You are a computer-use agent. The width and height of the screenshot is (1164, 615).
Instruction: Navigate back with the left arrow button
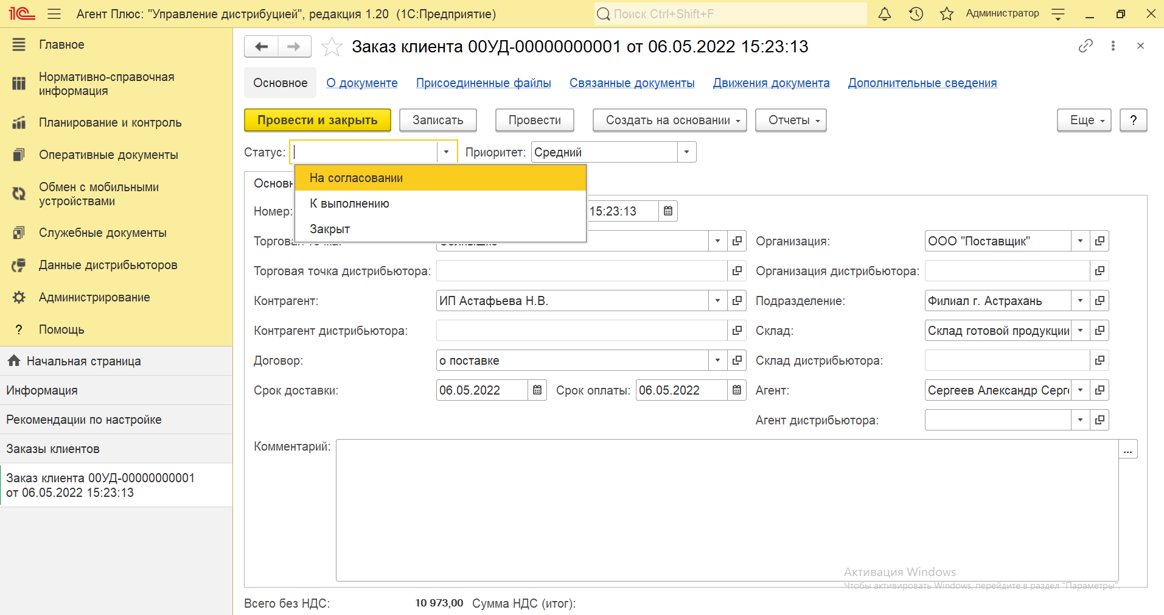click(262, 47)
